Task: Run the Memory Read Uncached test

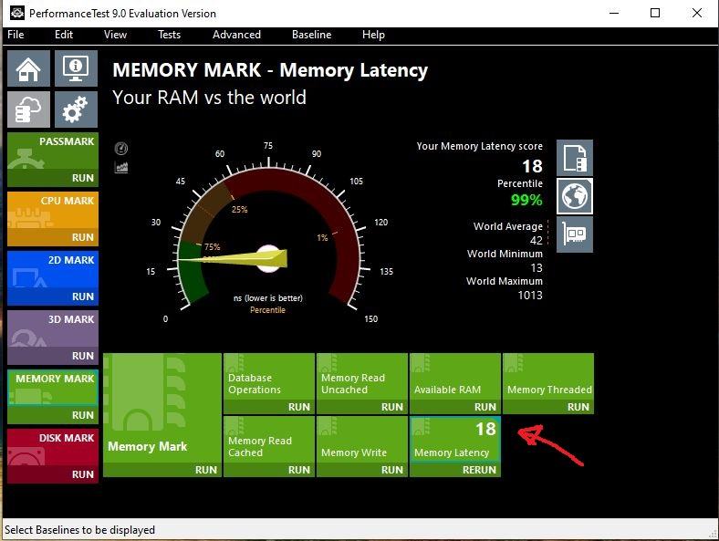Action: tap(392, 407)
